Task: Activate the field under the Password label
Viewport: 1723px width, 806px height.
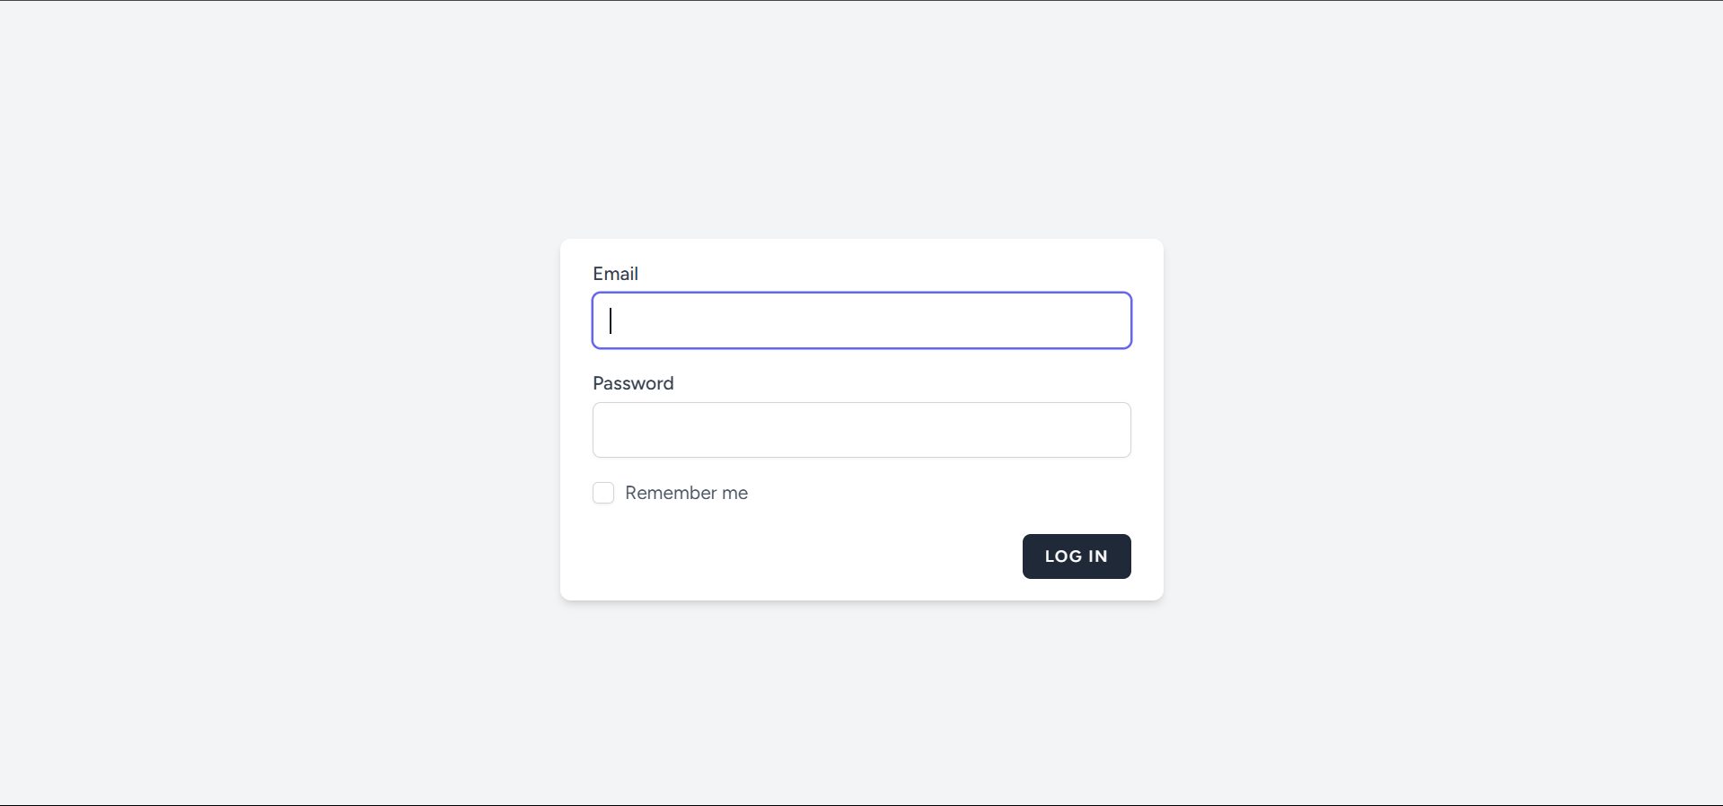Action: click(861, 430)
